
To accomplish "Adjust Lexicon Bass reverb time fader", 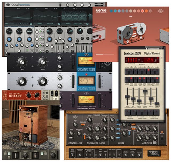I will 127,97.
